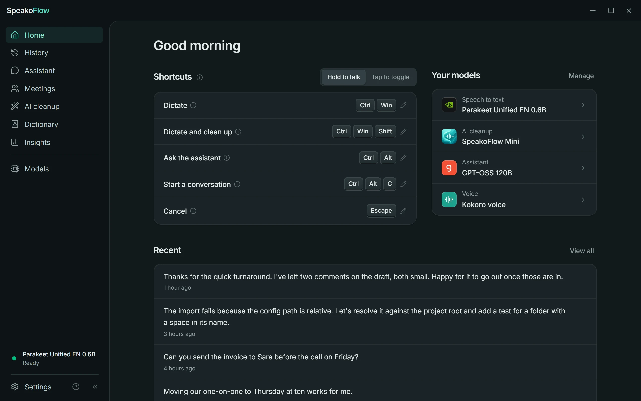Go to the Assistant section
Screen dimensions: 641x401
tap(54, 71)
